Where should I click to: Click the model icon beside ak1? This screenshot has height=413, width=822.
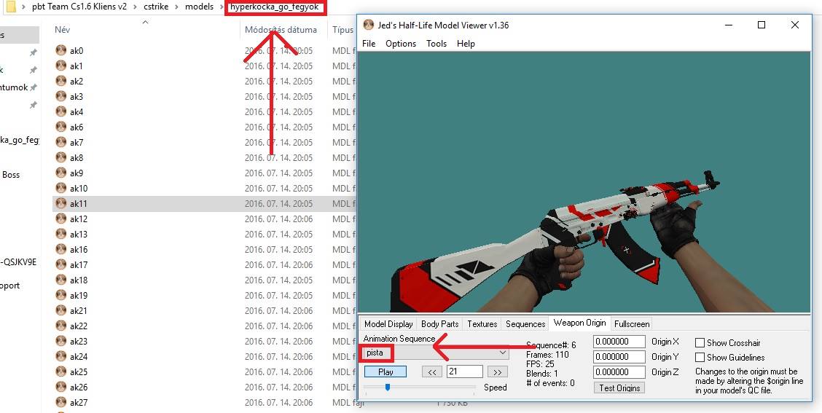[60, 66]
